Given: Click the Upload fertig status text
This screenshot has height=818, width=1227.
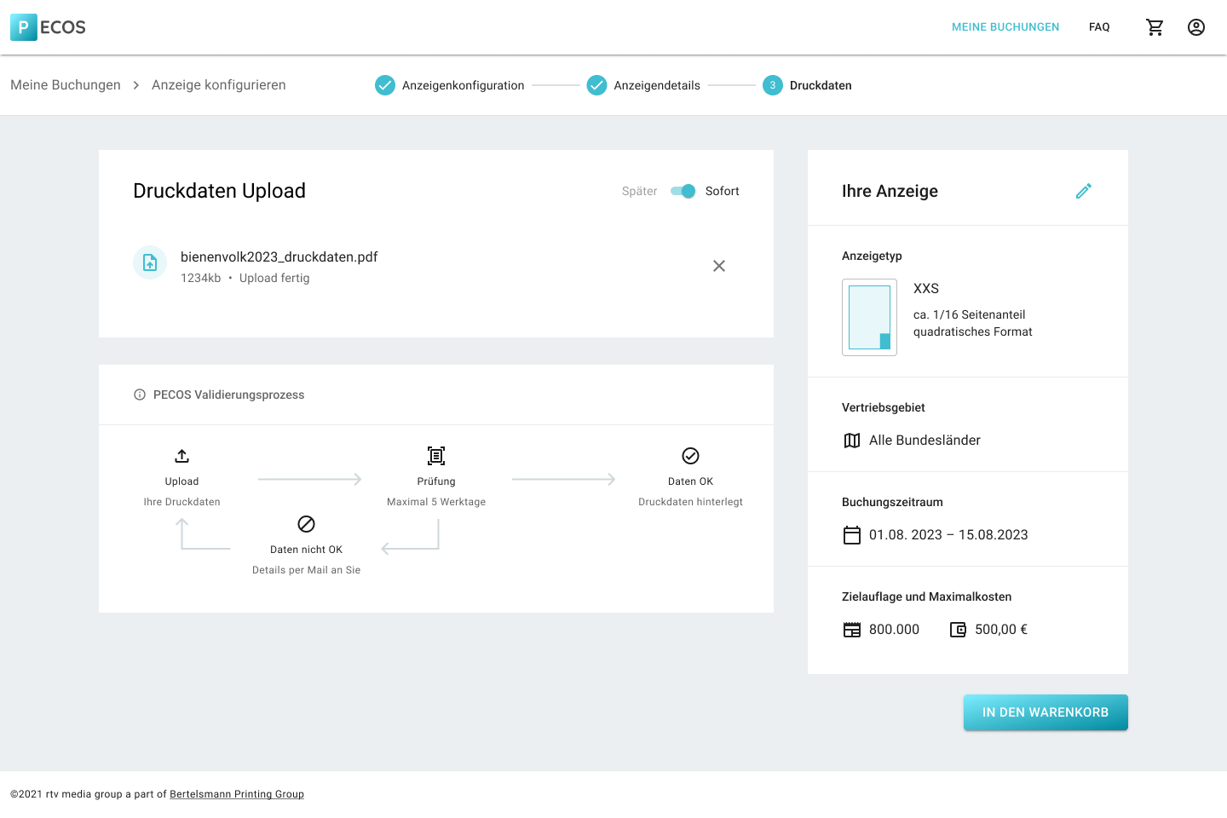Looking at the screenshot, I should click(x=274, y=279).
